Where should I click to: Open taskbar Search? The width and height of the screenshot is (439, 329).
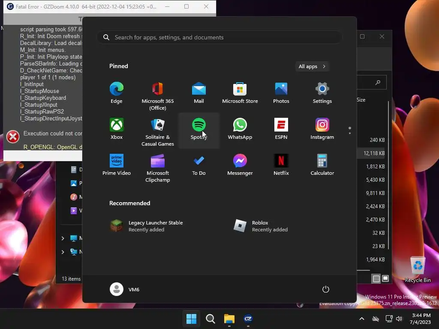pos(210,319)
